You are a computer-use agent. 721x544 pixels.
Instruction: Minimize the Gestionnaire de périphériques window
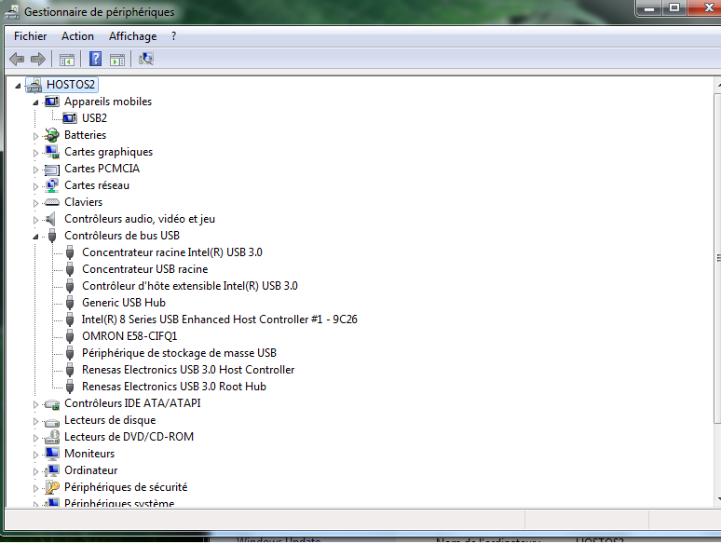pyautogui.click(x=649, y=7)
